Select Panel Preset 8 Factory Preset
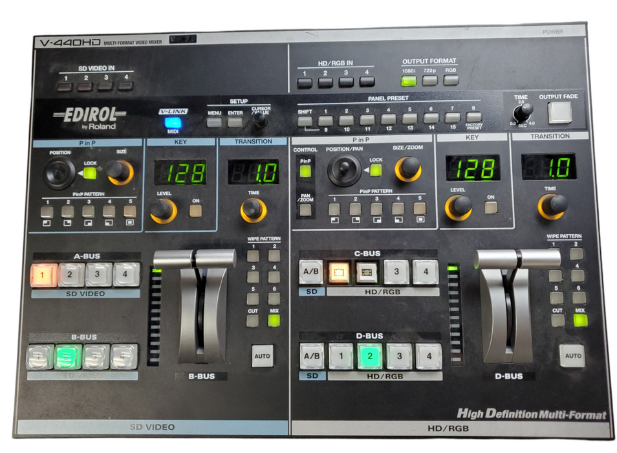This screenshot has width=617, height=453. [474, 117]
